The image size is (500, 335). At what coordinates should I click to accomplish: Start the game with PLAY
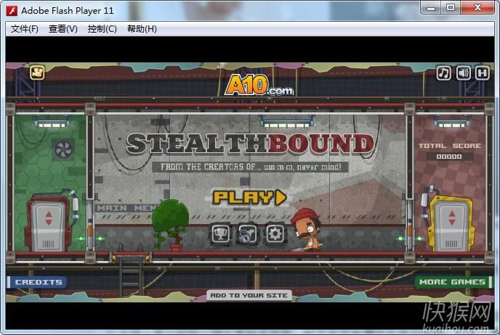(250, 197)
